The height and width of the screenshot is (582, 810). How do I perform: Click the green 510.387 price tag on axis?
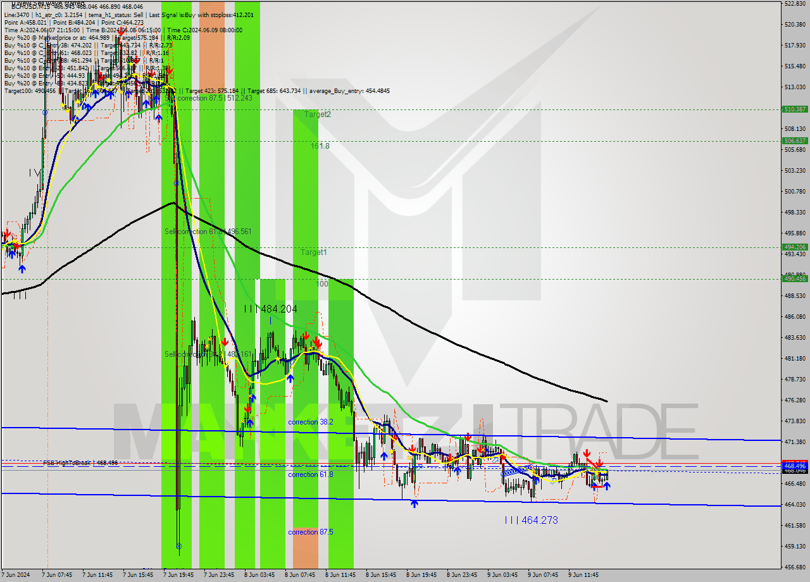pos(795,109)
